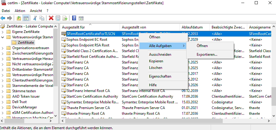
Task: Click the certificate list's vertical scrollbar down arrow
Action: [x=274, y=116]
